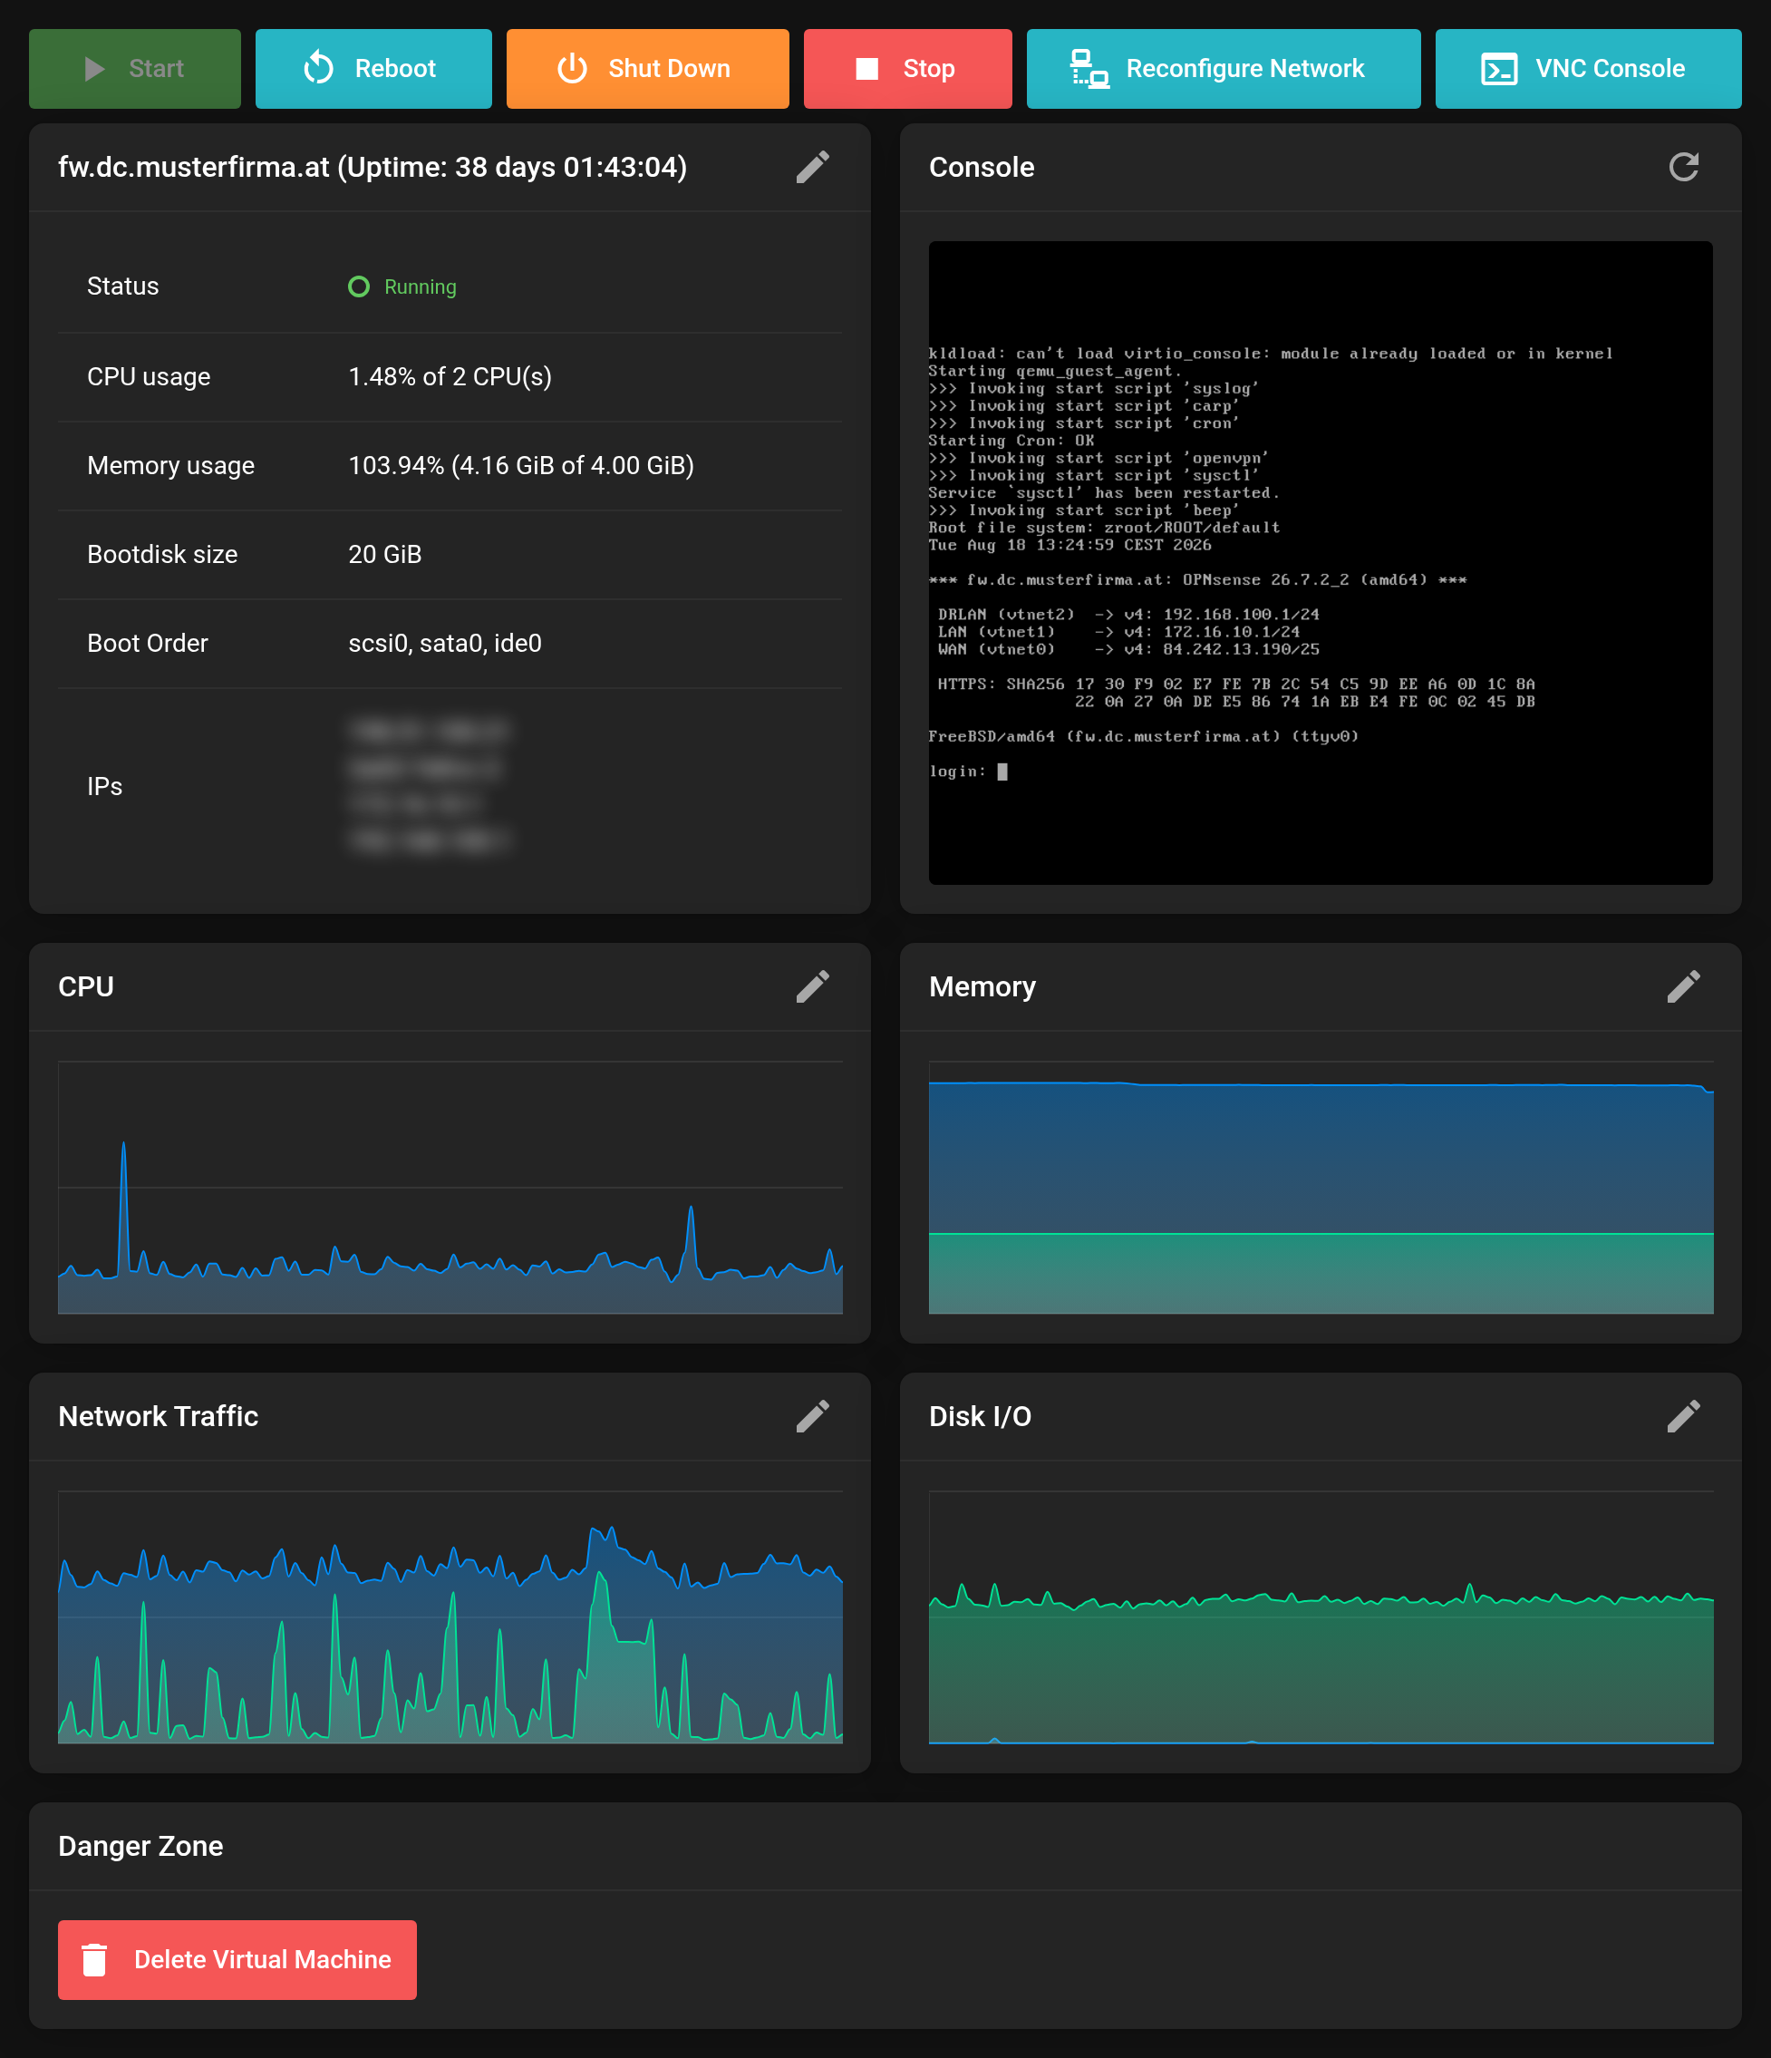
Task: Launch the VNC Console
Action: coord(1587,69)
